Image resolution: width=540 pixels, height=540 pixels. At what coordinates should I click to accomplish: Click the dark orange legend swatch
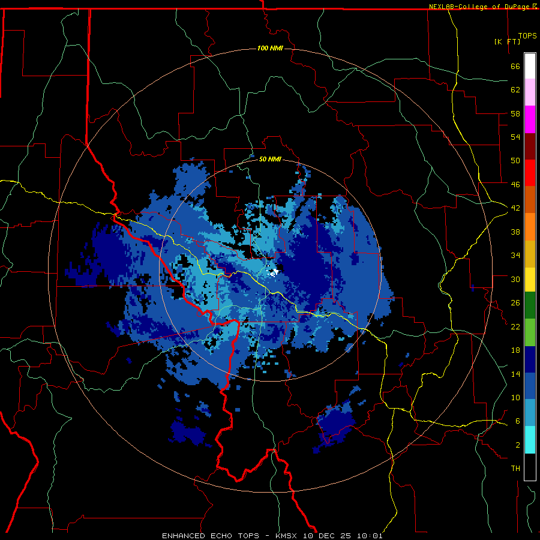click(x=530, y=200)
